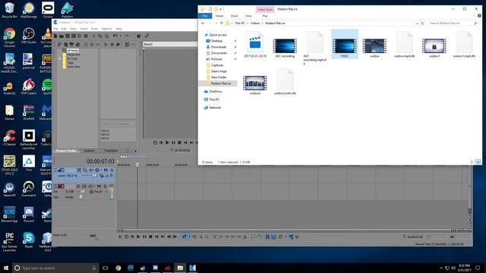Click Stop in the video preview transport
Image resolution: width=486 pixels, height=273 pixels.
click(179, 143)
